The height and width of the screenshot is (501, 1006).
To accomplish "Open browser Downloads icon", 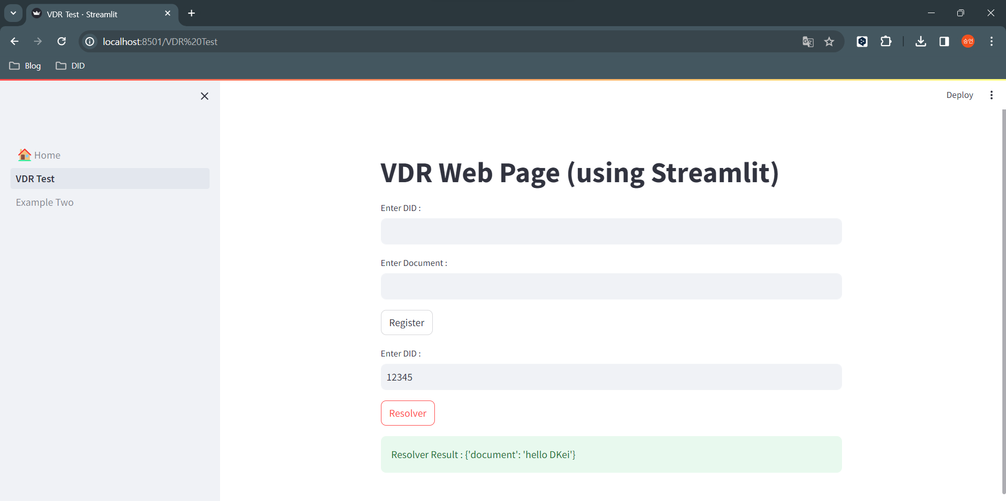I will [921, 41].
